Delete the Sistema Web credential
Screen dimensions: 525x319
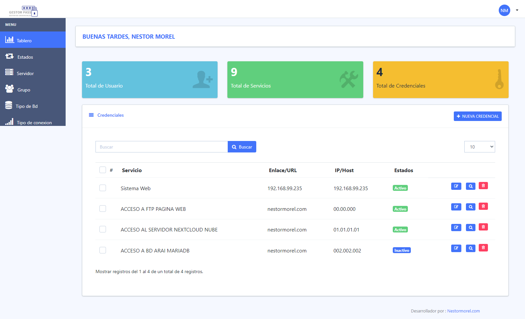(x=483, y=186)
